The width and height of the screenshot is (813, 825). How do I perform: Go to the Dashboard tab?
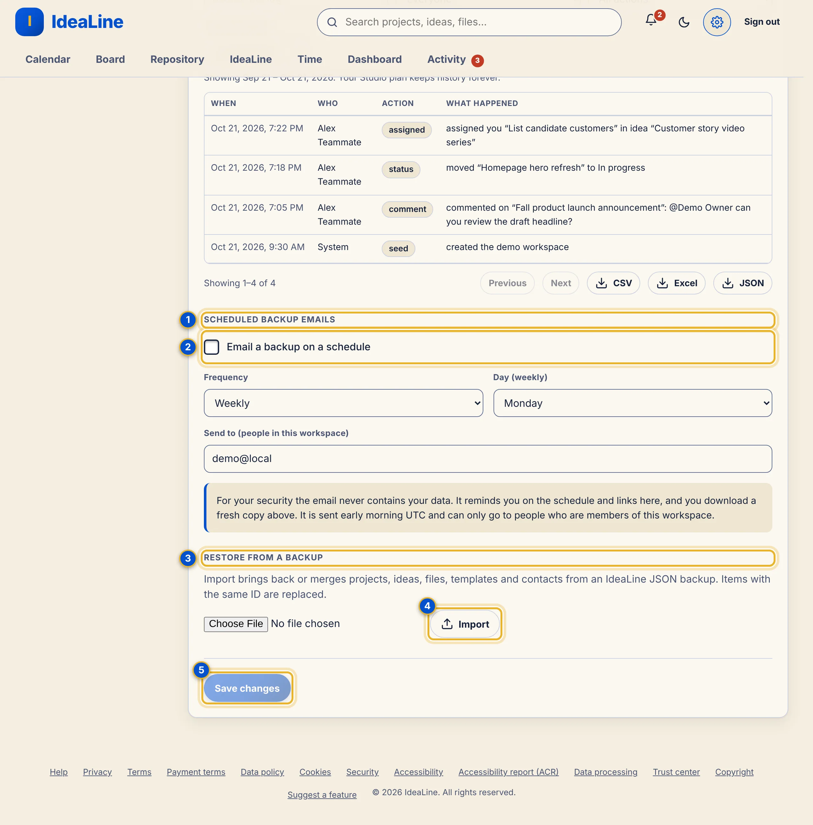(x=374, y=59)
